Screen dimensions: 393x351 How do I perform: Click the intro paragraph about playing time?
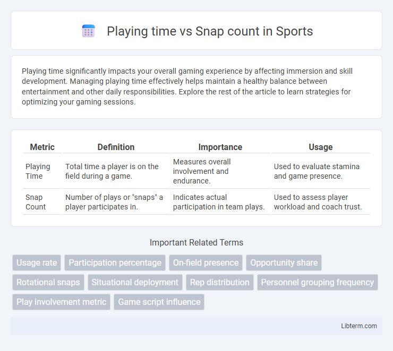tap(187, 86)
